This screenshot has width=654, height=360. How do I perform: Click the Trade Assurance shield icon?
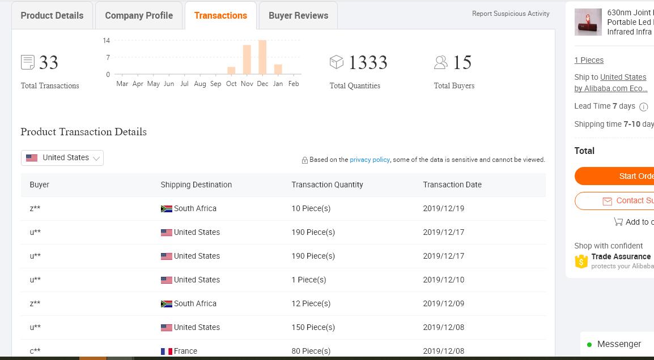[581, 261]
